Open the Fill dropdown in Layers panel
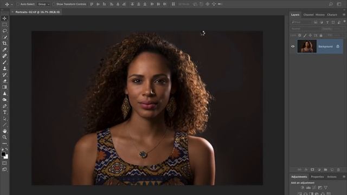The width and height of the screenshot is (347, 195). click(x=337, y=35)
